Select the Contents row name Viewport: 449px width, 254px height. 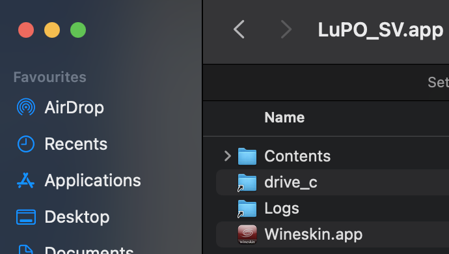coord(297,156)
